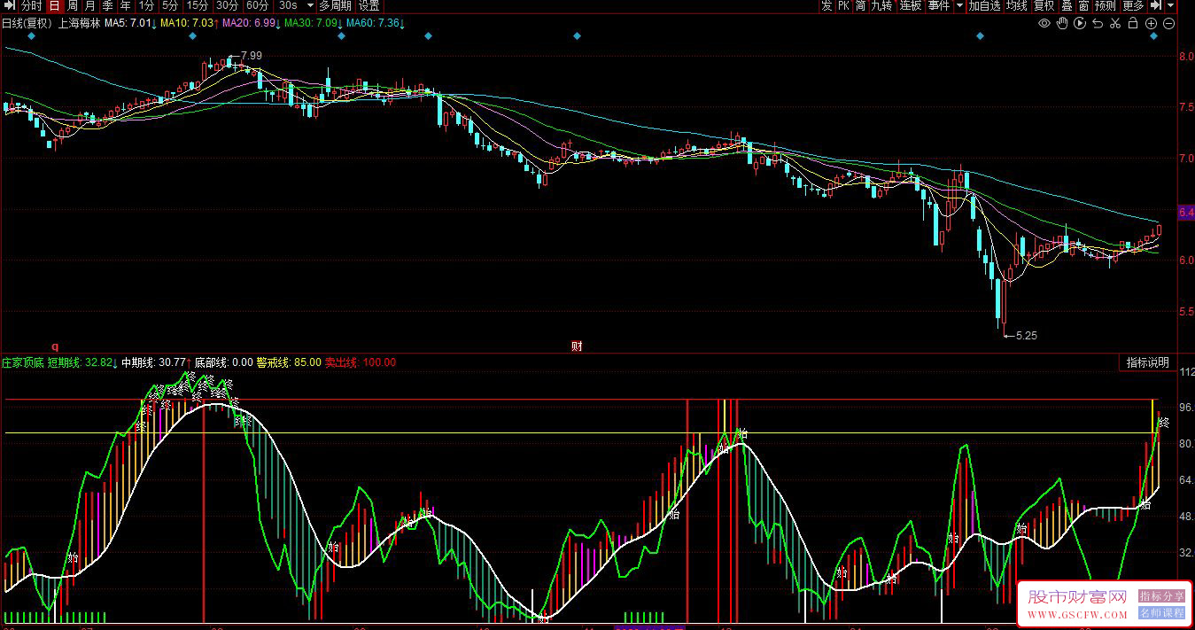This screenshot has height=630, width=1195.
Task: Select the hand pan tool
Action: click(1062, 23)
